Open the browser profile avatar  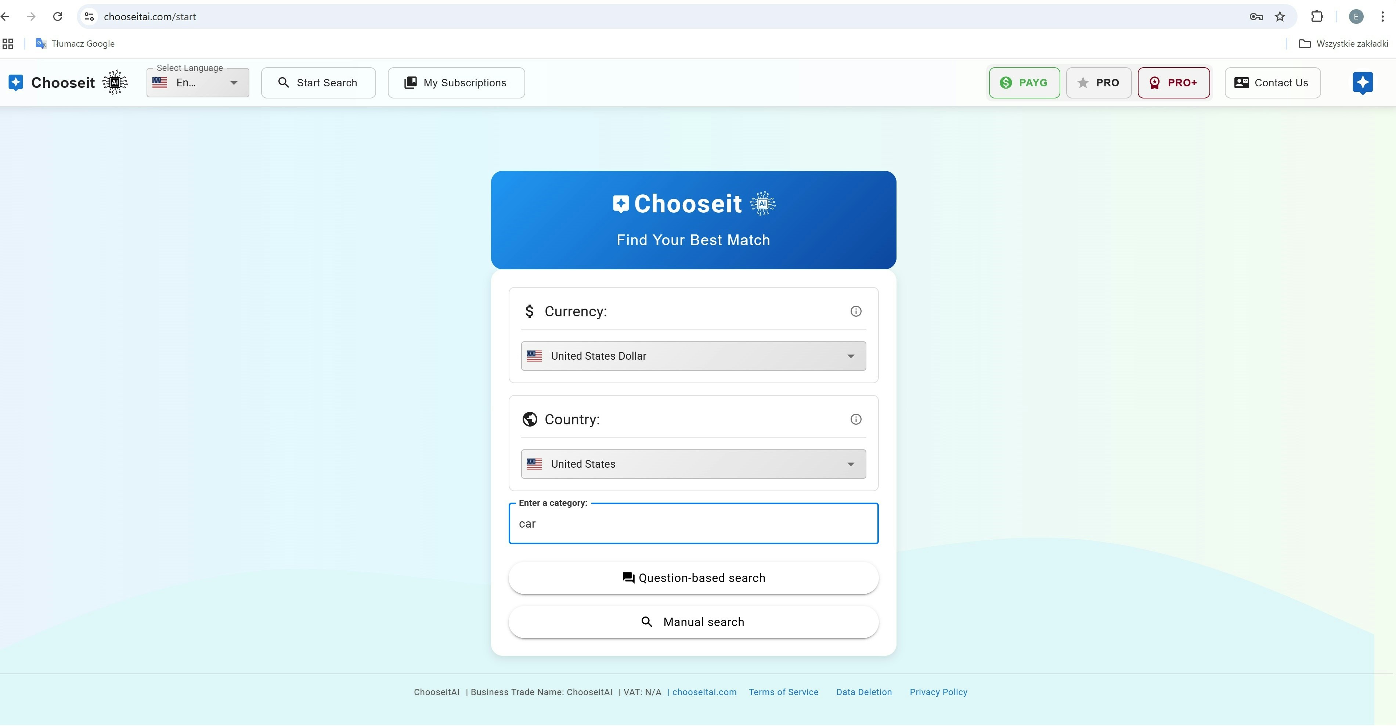1356,17
